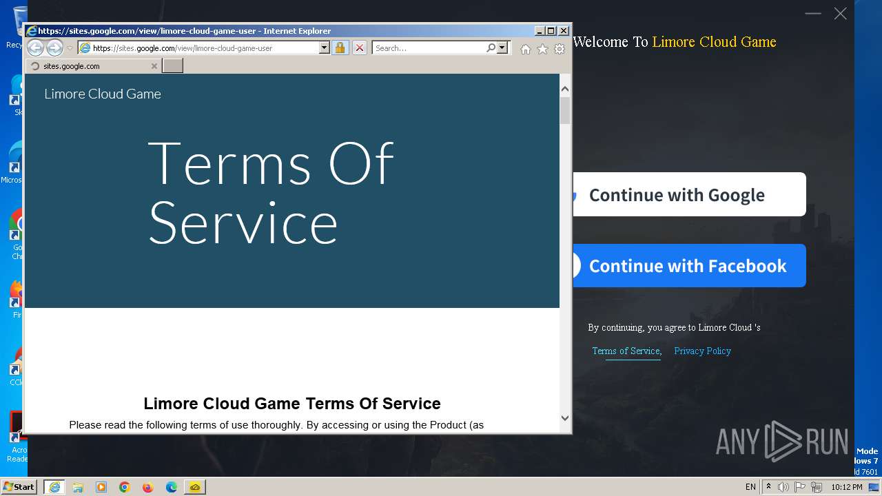The width and height of the screenshot is (882, 496).
Task: Click the IE back navigation arrow
Action: click(x=35, y=48)
